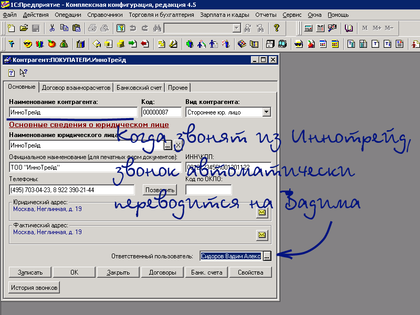Viewport: 420px width, 315px height.
Task: Click the money bag icon
Action: 64,44
